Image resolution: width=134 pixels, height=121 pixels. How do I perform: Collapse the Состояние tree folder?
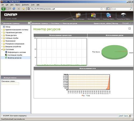click(2, 49)
